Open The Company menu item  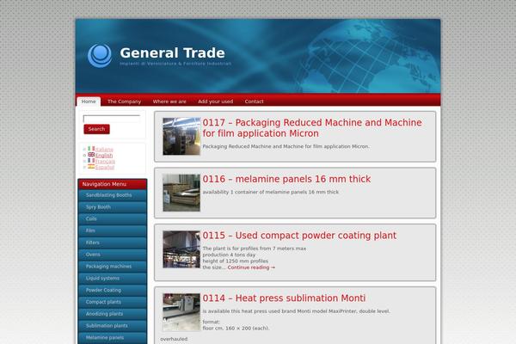pyautogui.click(x=124, y=101)
